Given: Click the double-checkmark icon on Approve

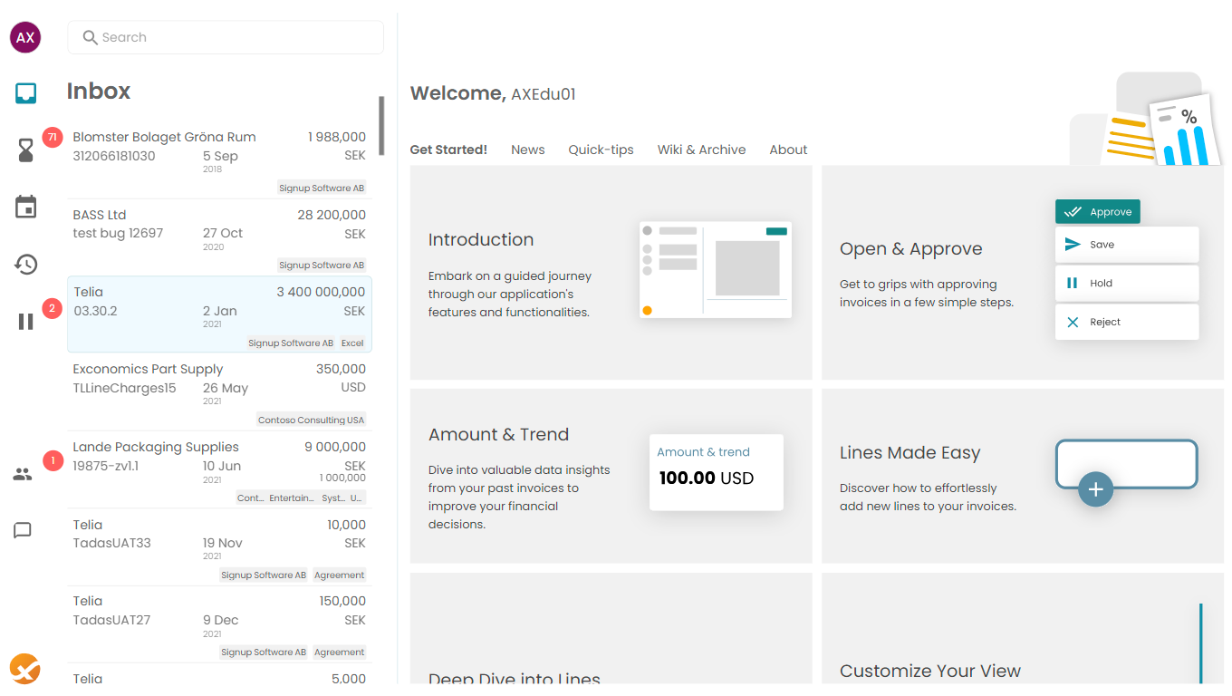Looking at the screenshot, I should 1073,212.
